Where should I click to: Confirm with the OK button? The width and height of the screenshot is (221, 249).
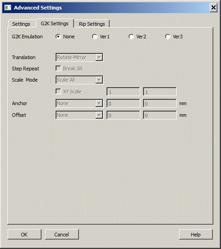tap(24, 235)
